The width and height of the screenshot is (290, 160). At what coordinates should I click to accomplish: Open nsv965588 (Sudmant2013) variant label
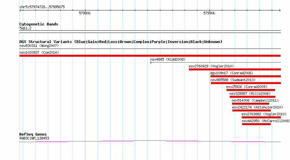coord(233,80)
